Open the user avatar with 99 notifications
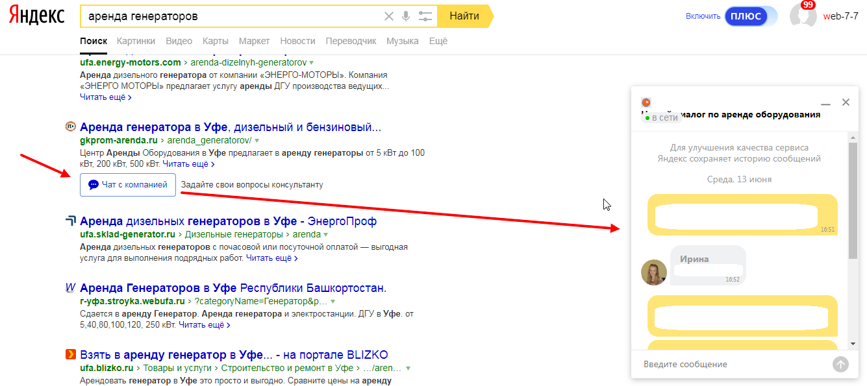Screen dimensions: 867x386 [x=803, y=16]
